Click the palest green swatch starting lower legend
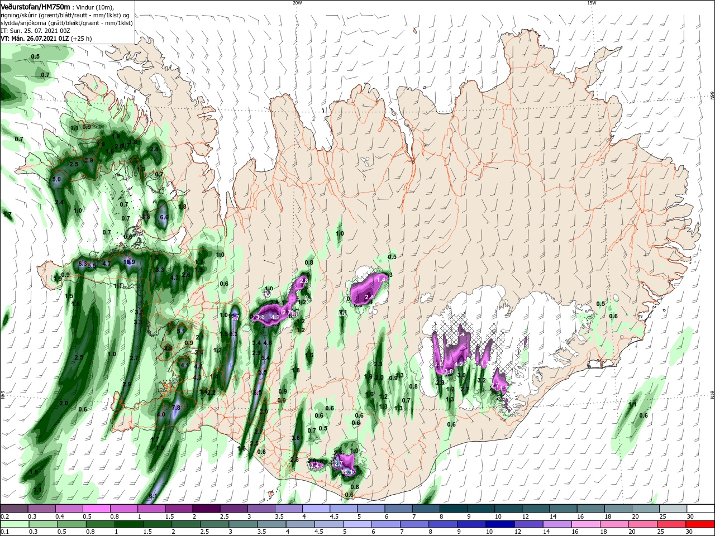This screenshot has height=536, width=715. pyautogui.click(x=14, y=524)
